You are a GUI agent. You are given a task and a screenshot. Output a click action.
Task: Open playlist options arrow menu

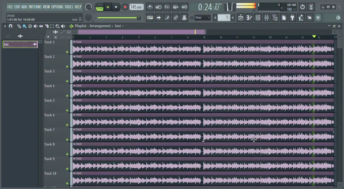tap(5, 26)
